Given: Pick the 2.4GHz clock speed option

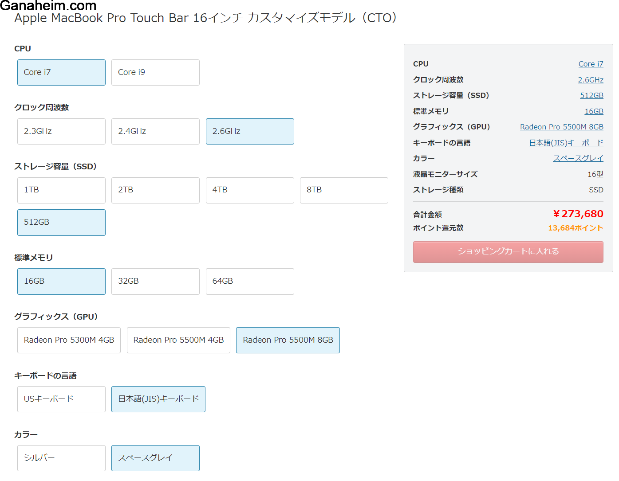Looking at the screenshot, I should [155, 131].
